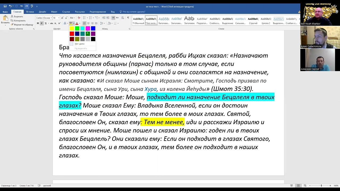Decrease paragraph indent

104,18
